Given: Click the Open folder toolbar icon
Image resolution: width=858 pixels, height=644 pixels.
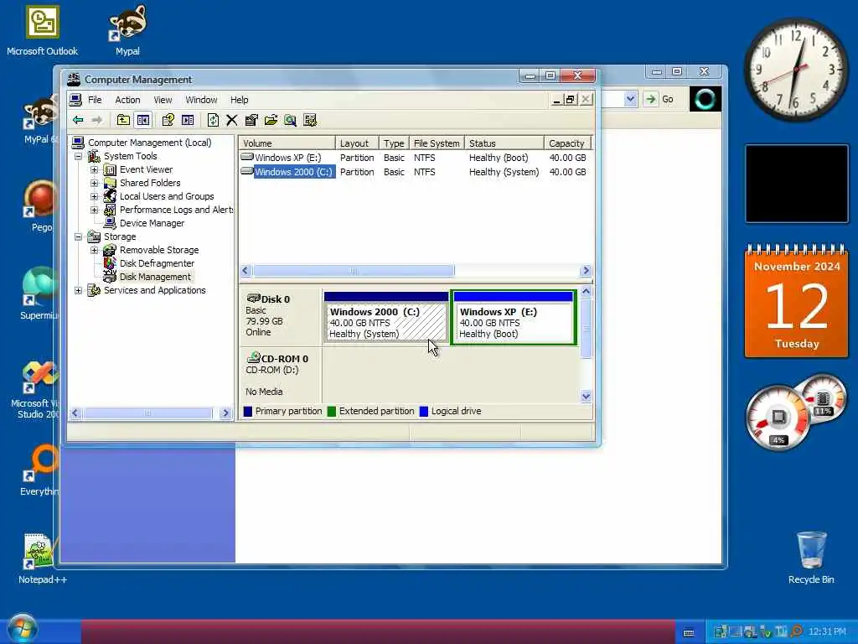Looking at the screenshot, I should (x=271, y=120).
